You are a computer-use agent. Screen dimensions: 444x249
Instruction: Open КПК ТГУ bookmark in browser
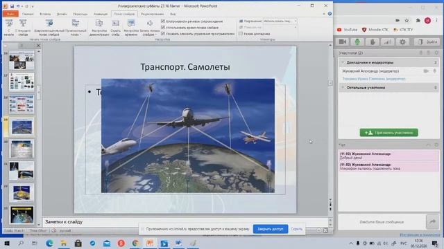[x=403, y=30]
